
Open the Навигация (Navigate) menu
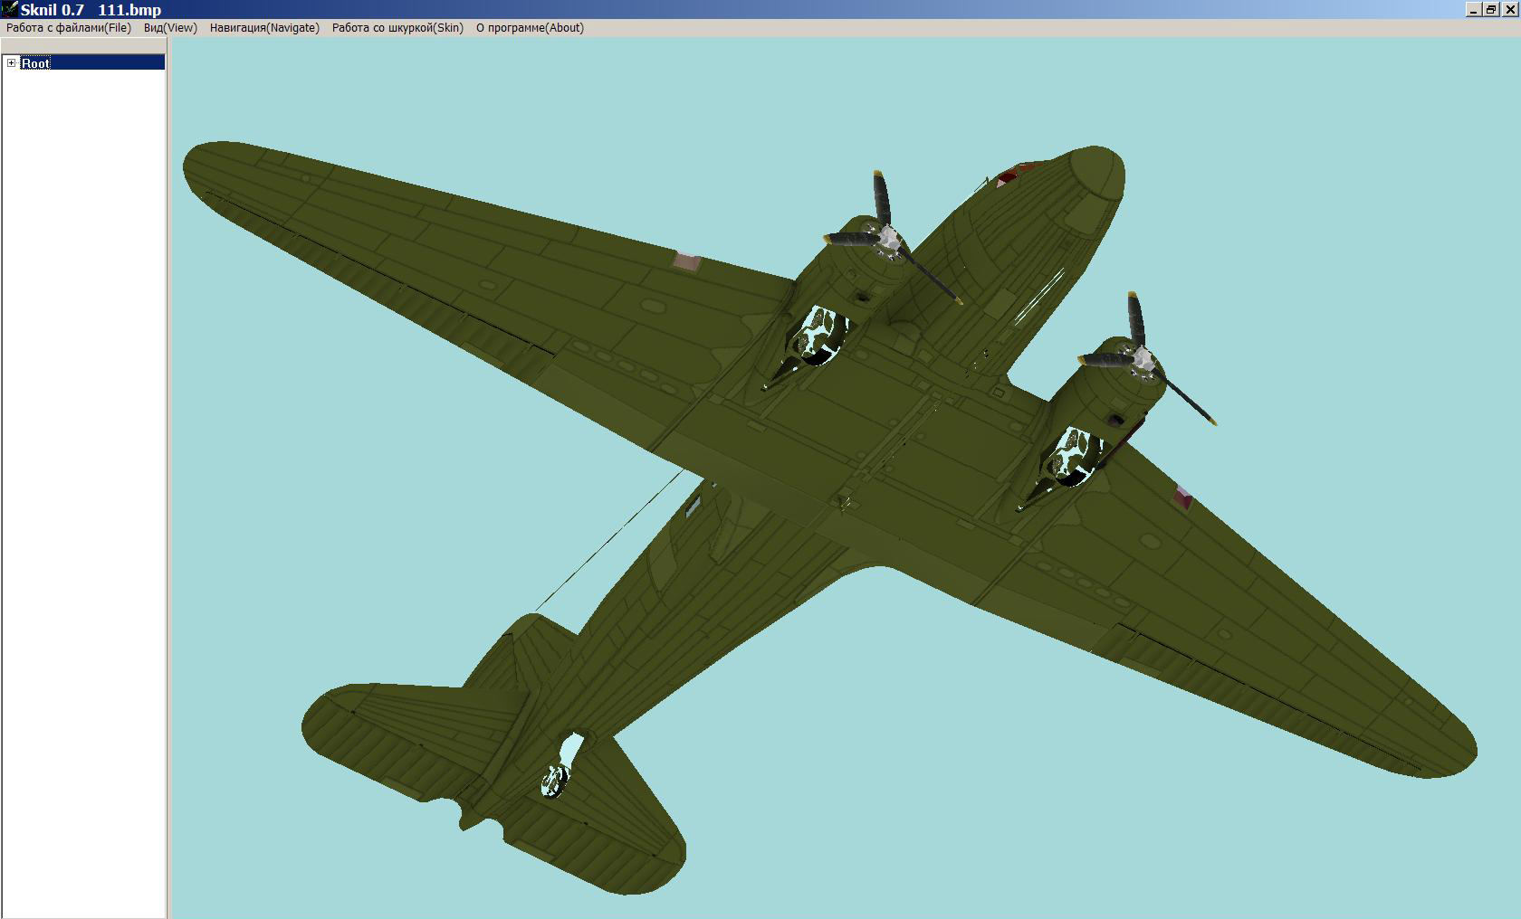pyautogui.click(x=264, y=28)
